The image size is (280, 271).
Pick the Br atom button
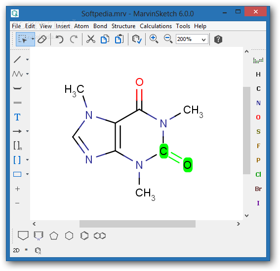coord(258,189)
